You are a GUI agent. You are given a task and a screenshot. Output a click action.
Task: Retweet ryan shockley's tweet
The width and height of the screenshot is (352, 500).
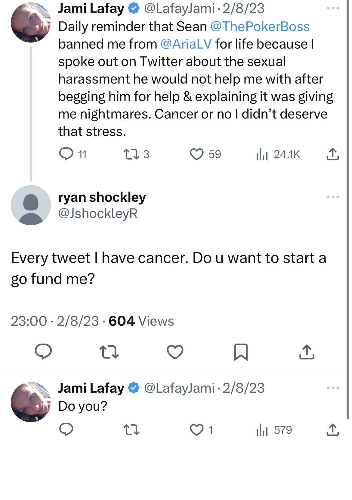point(109,352)
